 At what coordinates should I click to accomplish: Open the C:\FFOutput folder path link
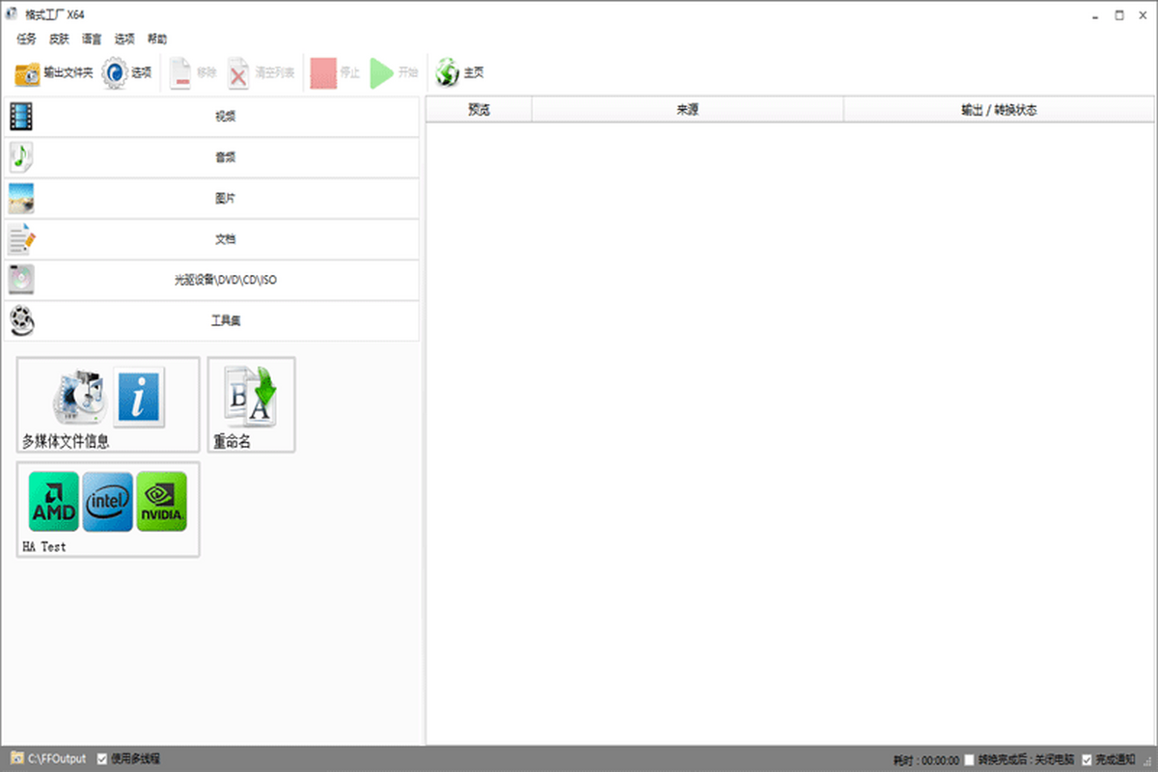pos(49,759)
